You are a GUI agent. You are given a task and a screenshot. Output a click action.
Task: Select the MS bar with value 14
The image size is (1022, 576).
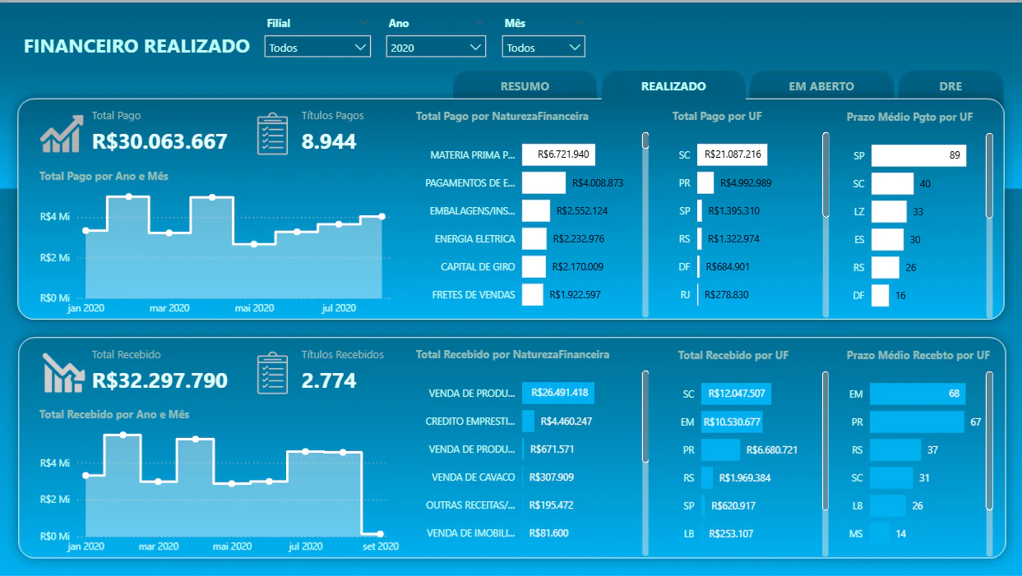tap(880, 533)
